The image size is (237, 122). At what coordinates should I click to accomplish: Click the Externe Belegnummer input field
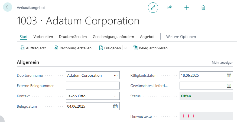[x=92, y=86]
